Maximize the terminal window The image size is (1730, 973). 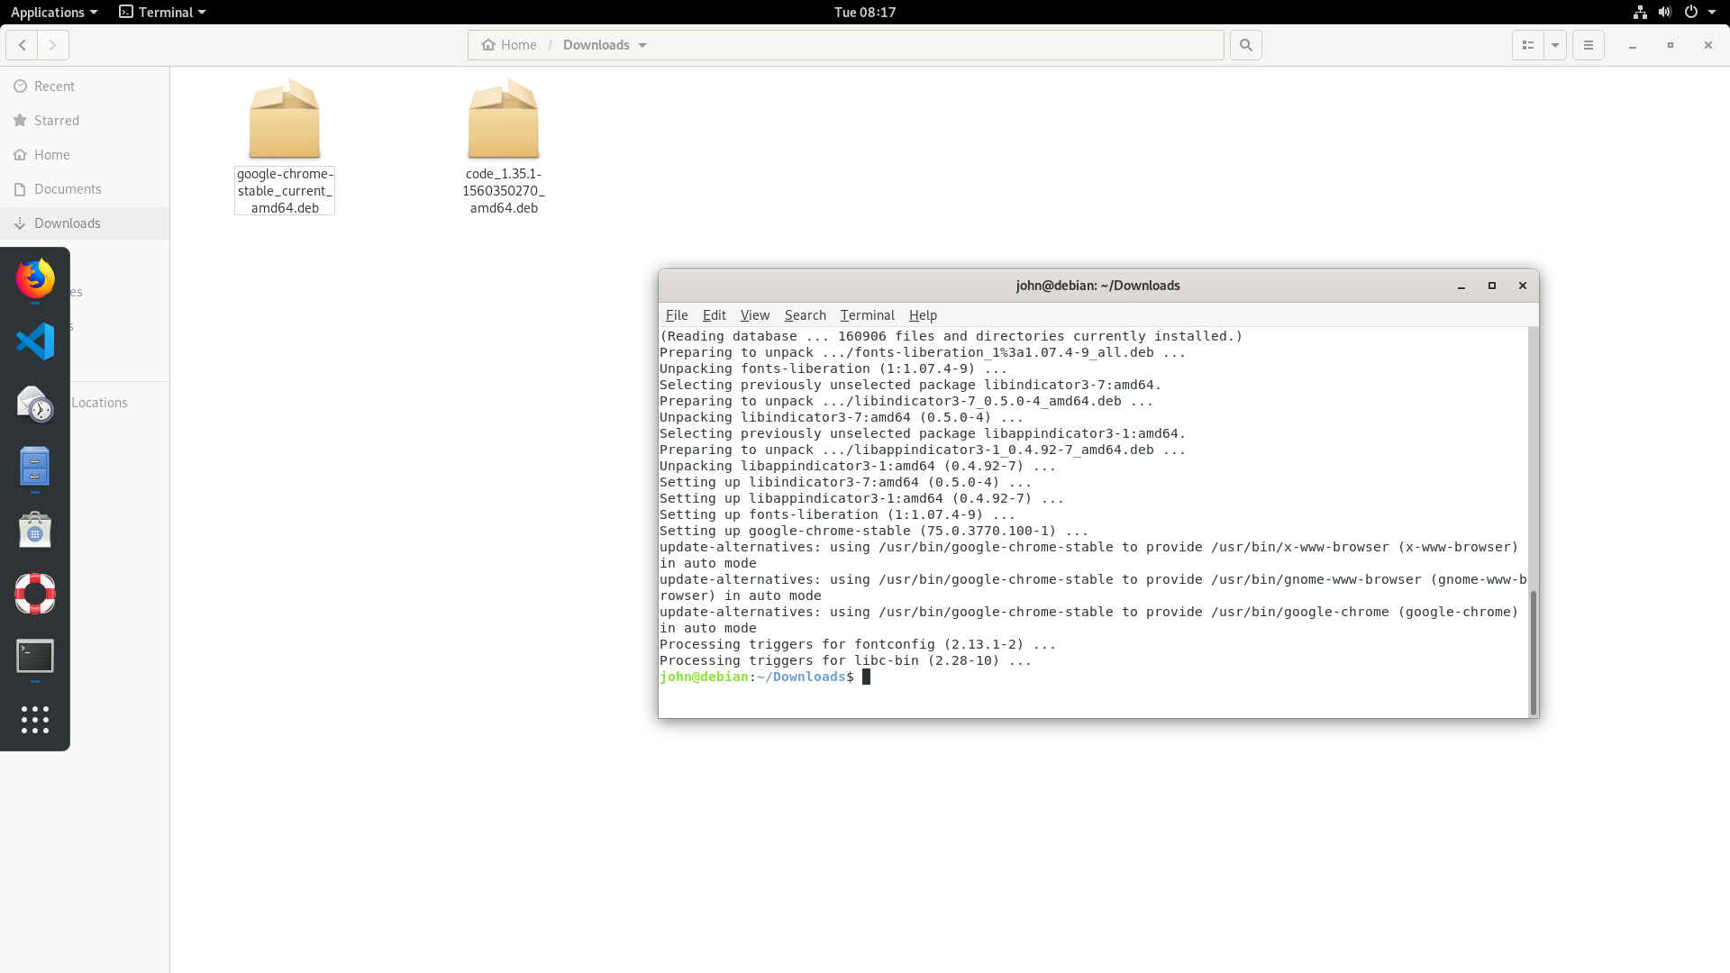pos(1492,286)
